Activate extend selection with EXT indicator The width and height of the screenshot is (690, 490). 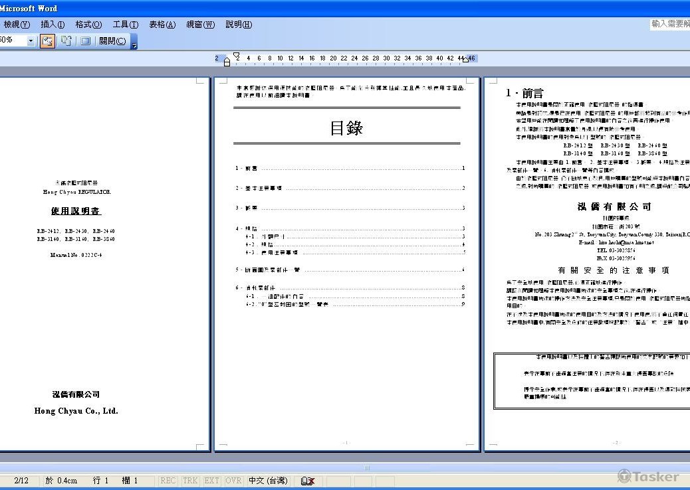click(x=211, y=480)
